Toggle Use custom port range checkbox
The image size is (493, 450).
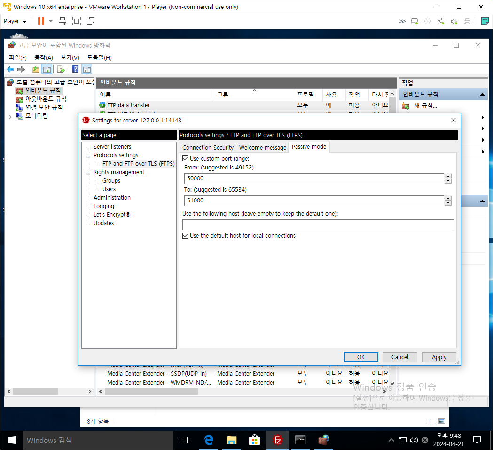186,159
